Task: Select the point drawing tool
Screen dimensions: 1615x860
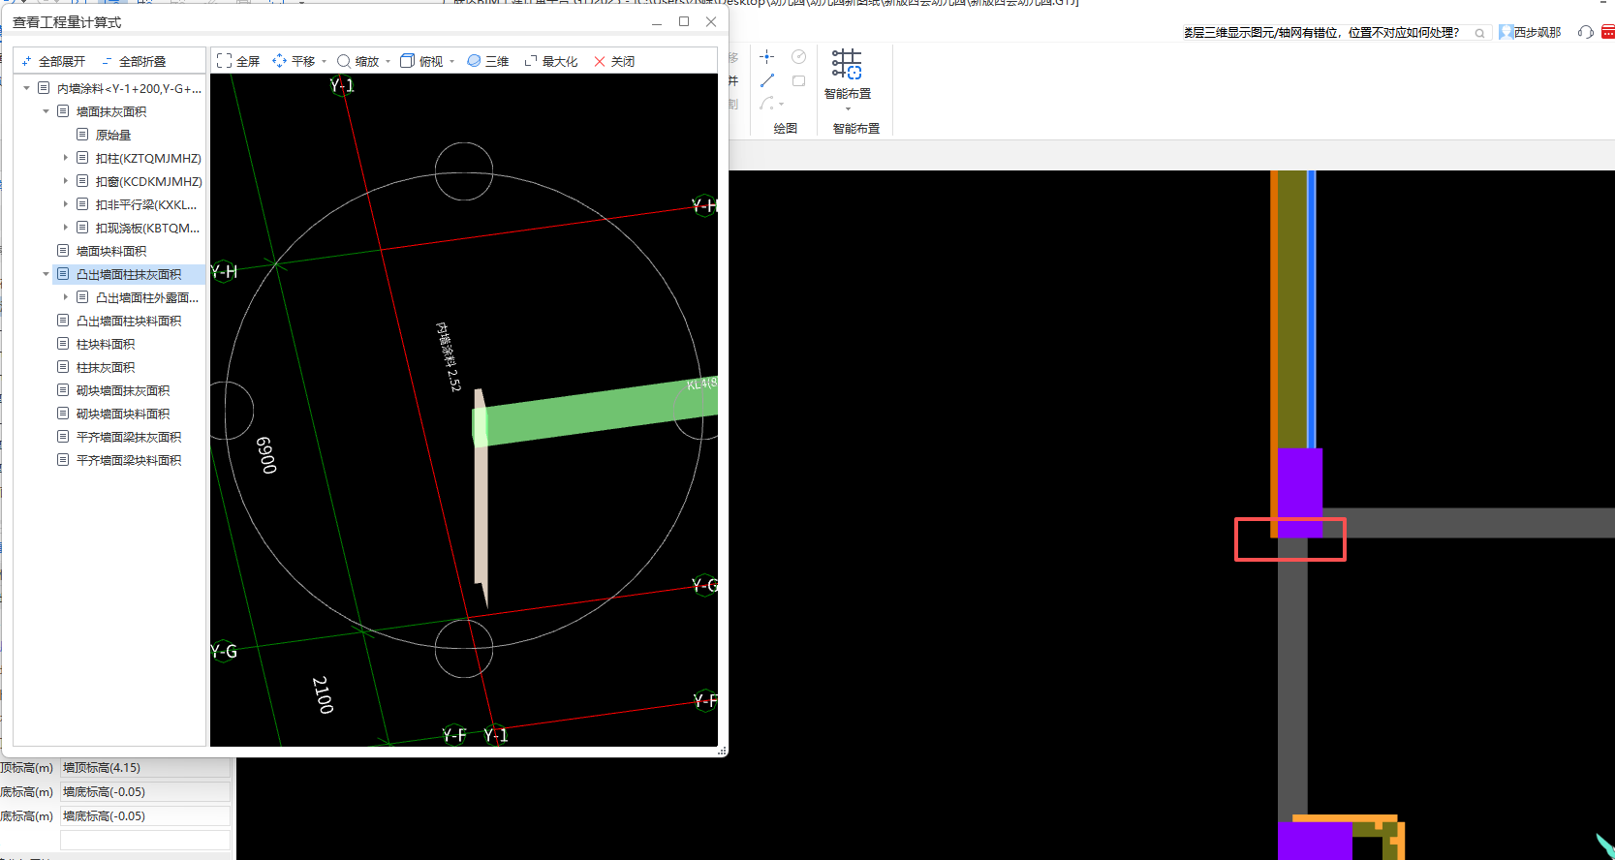Action: click(x=766, y=57)
